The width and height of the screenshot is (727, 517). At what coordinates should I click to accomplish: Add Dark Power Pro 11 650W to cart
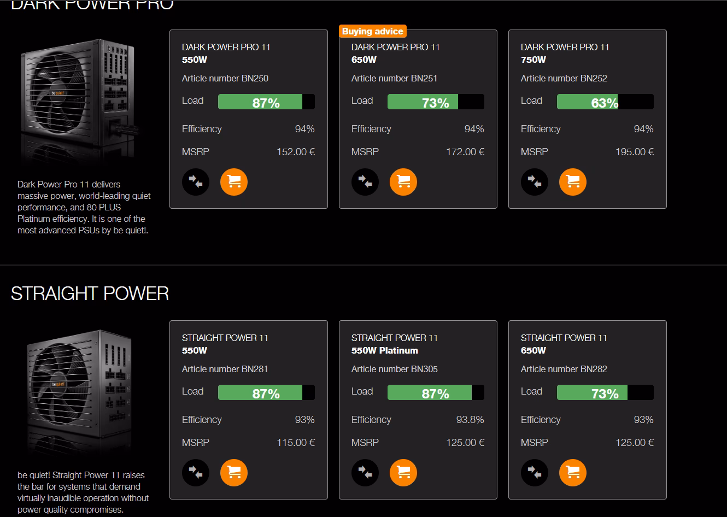click(x=403, y=182)
